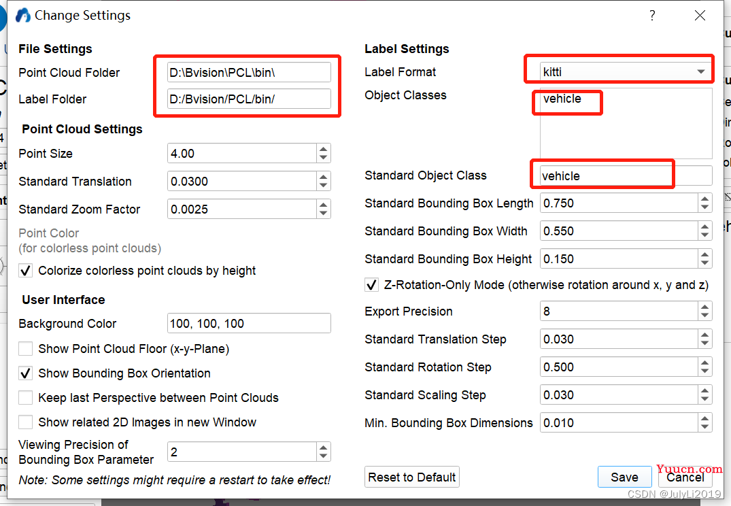Viewport: 731px width, 506px height.
Task: Click the Viewing Precision value field
Action: tap(242, 452)
